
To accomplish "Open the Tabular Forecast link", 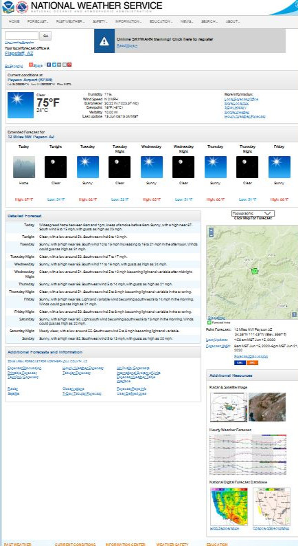I will point(76,373).
